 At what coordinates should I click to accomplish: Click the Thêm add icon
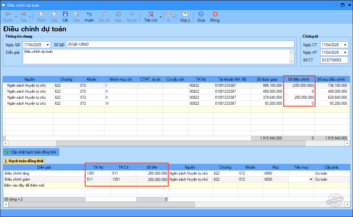41,14
